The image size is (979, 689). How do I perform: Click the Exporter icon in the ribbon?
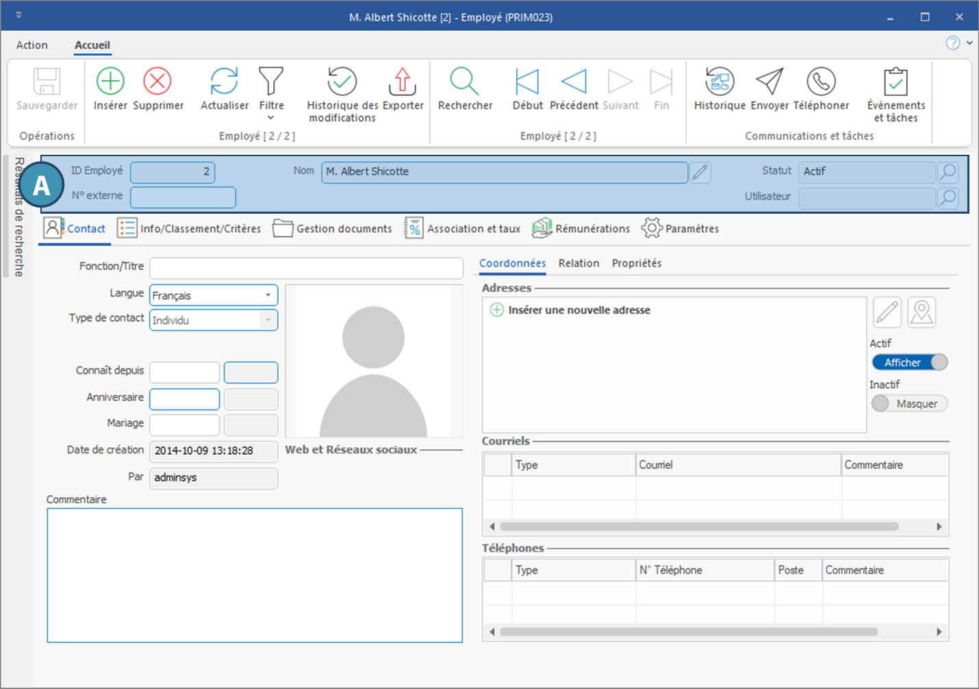point(403,82)
